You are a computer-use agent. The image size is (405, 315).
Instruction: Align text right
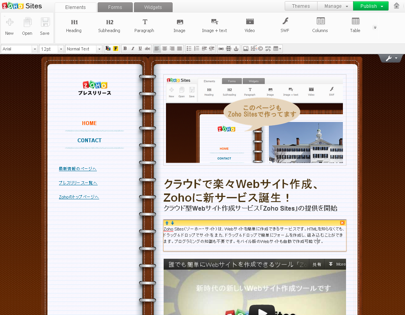(x=172, y=48)
